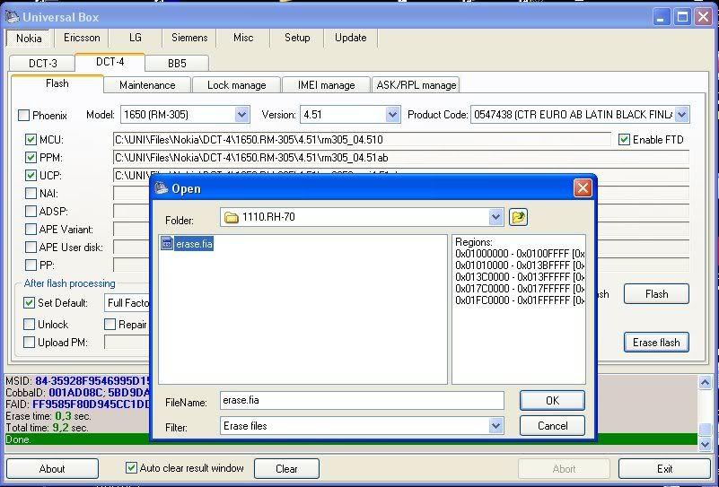
Task: Expand the Filter dropdown showing Erase files
Action: [495, 426]
